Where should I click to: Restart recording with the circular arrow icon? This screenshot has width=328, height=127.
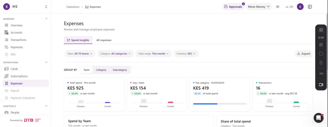click(321, 54)
